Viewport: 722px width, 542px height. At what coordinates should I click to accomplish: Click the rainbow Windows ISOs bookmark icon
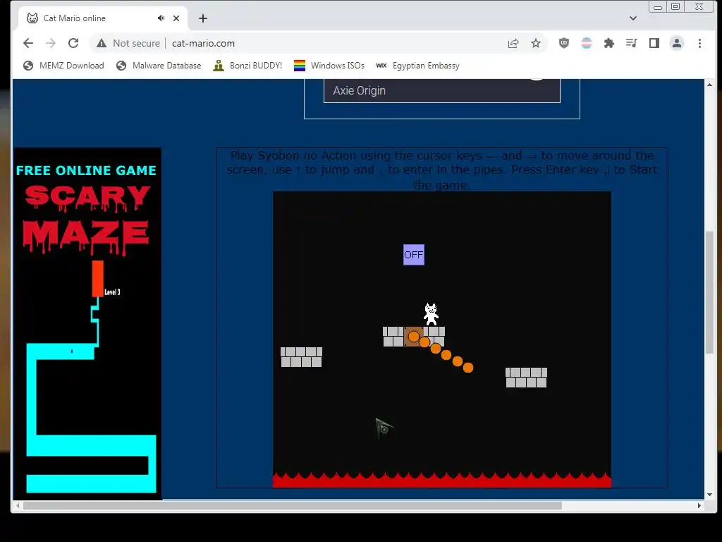(x=299, y=66)
